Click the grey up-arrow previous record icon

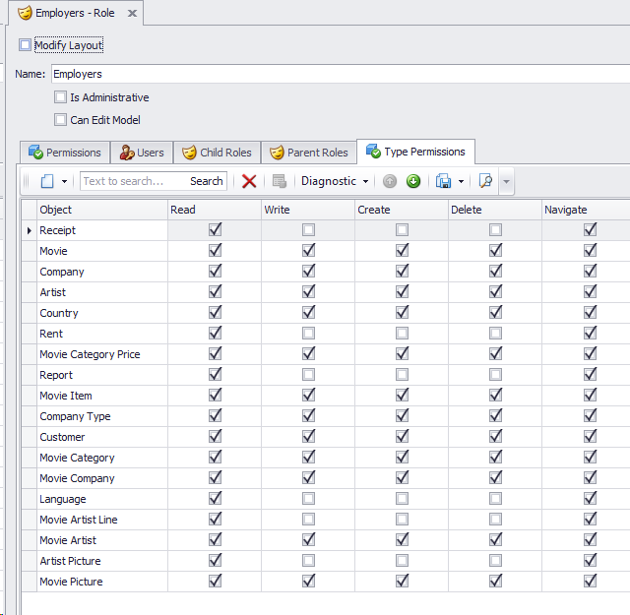(390, 181)
